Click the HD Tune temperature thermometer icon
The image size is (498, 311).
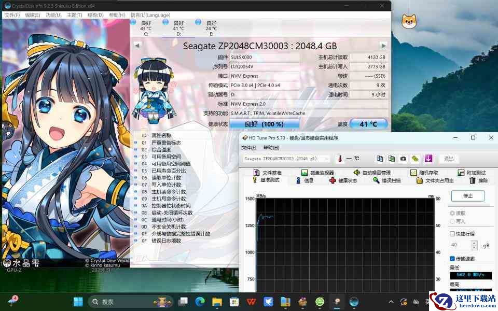(340, 159)
